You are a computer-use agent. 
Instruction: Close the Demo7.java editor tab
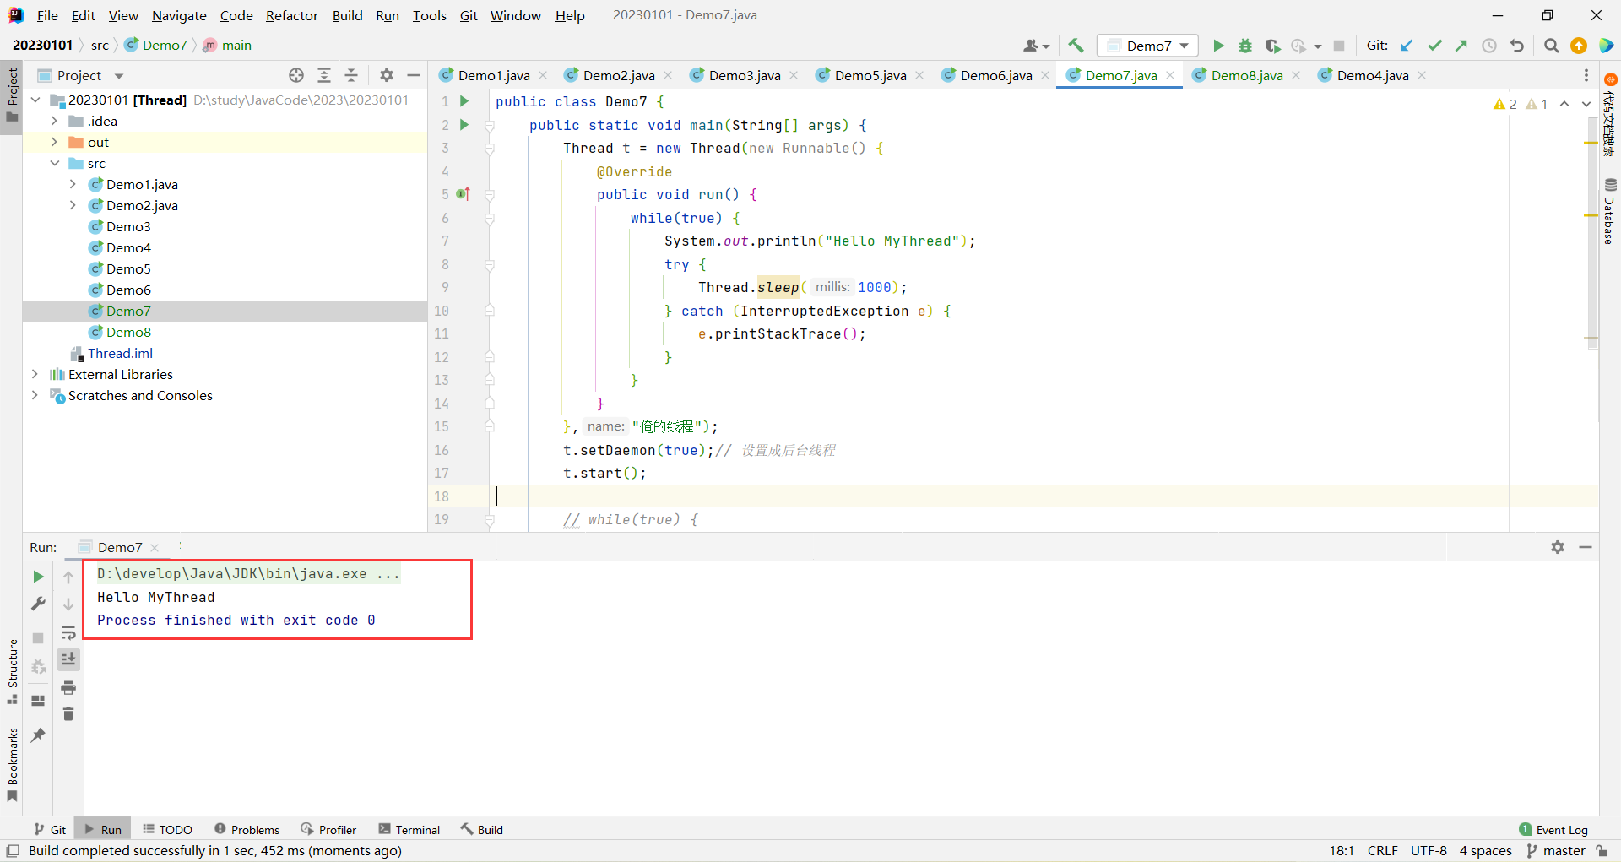[1170, 75]
